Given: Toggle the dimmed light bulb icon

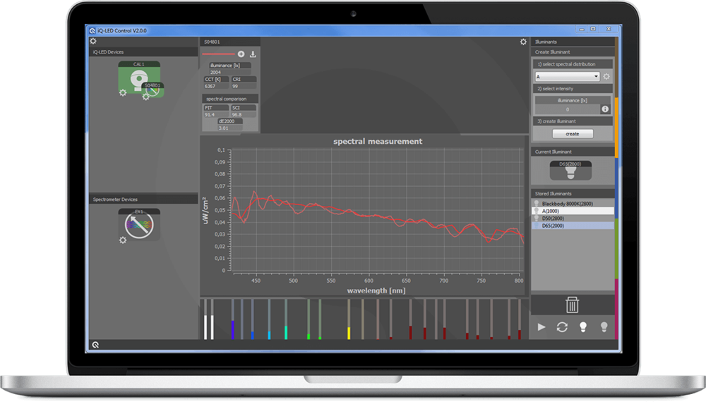Looking at the screenshot, I should click(x=604, y=326).
